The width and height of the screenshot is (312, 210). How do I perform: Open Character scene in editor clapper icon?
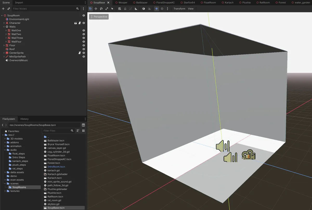[x=76, y=23]
